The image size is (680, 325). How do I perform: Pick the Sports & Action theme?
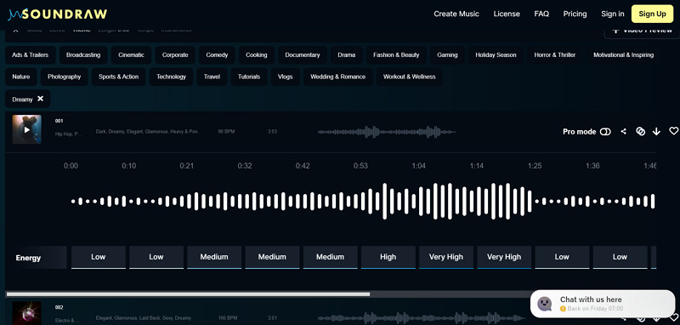click(x=118, y=77)
